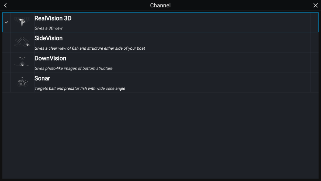This screenshot has width=321, height=181.
Task: Select the RealVision 3D channel title
Action: pos(53,19)
